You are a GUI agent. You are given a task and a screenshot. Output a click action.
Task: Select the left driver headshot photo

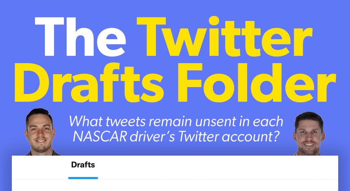click(40, 132)
